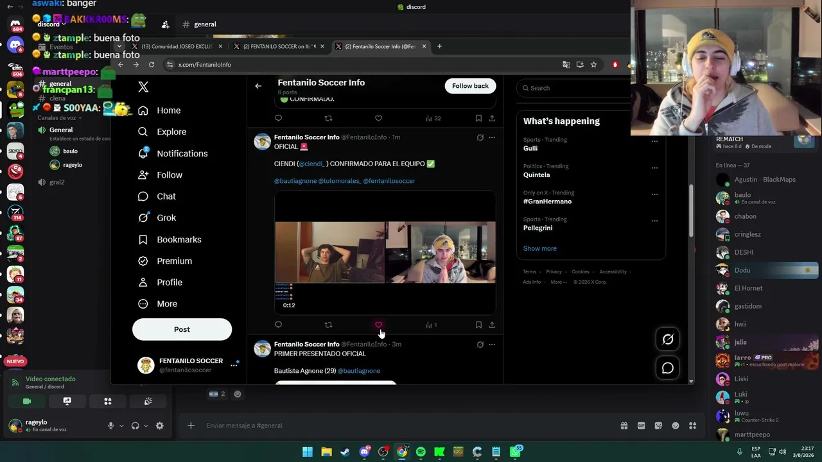The width and height of the screenshot is (822, 462).
Task: Click the X logo in the sidebar
Action: click(x=143, y=87)
